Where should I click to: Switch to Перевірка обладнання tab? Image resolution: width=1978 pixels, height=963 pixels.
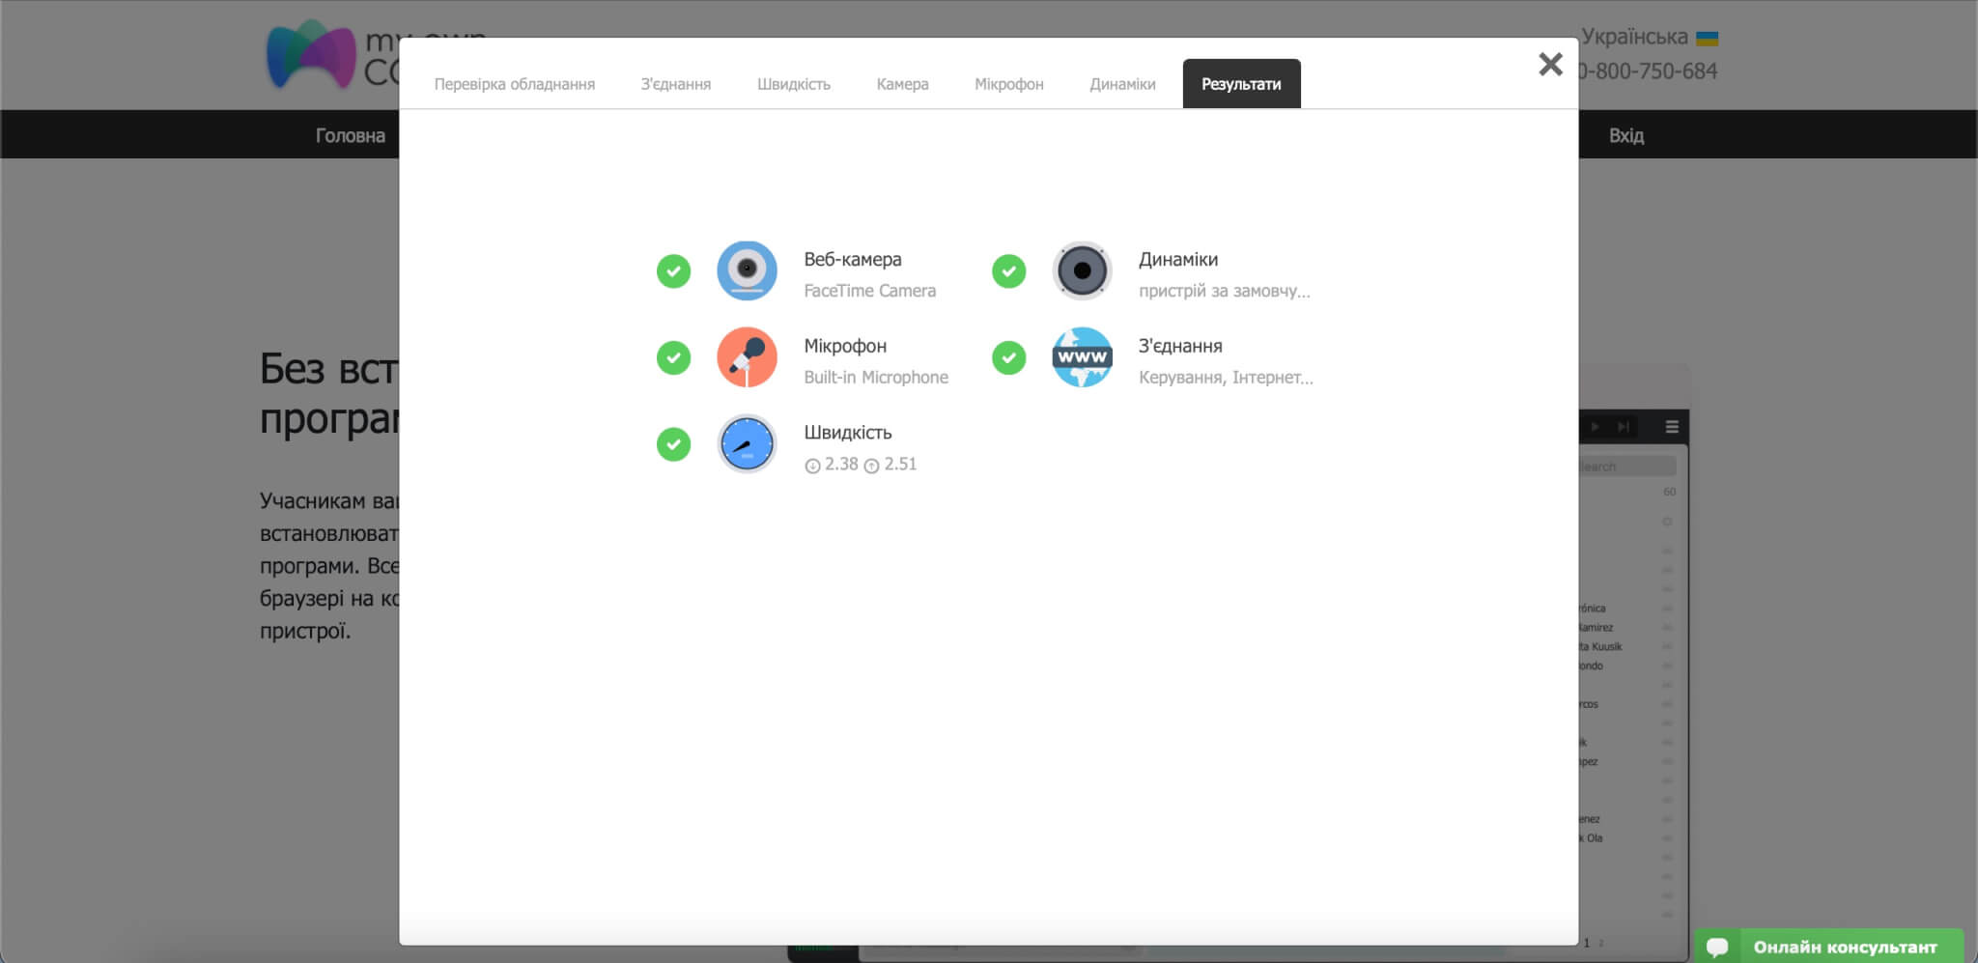(x=514, y=84)
